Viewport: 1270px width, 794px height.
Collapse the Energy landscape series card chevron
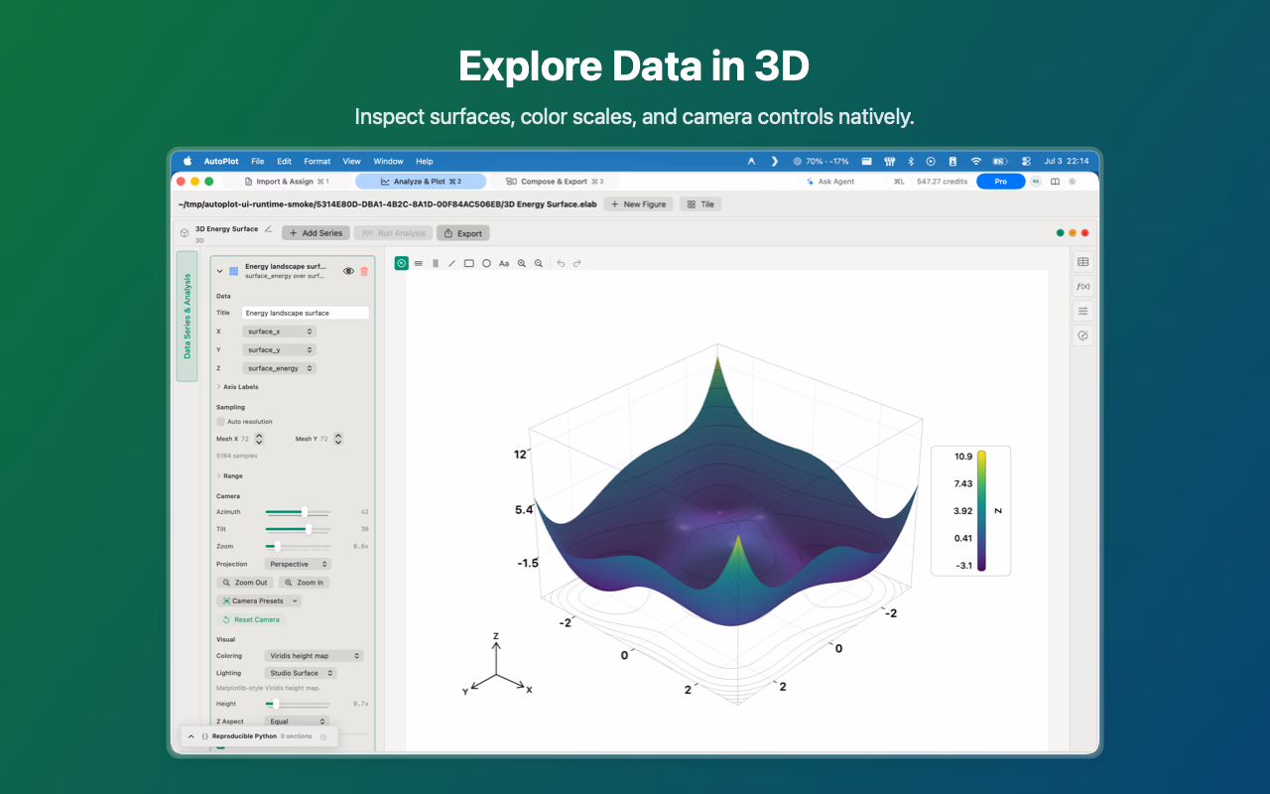[219, 271]
